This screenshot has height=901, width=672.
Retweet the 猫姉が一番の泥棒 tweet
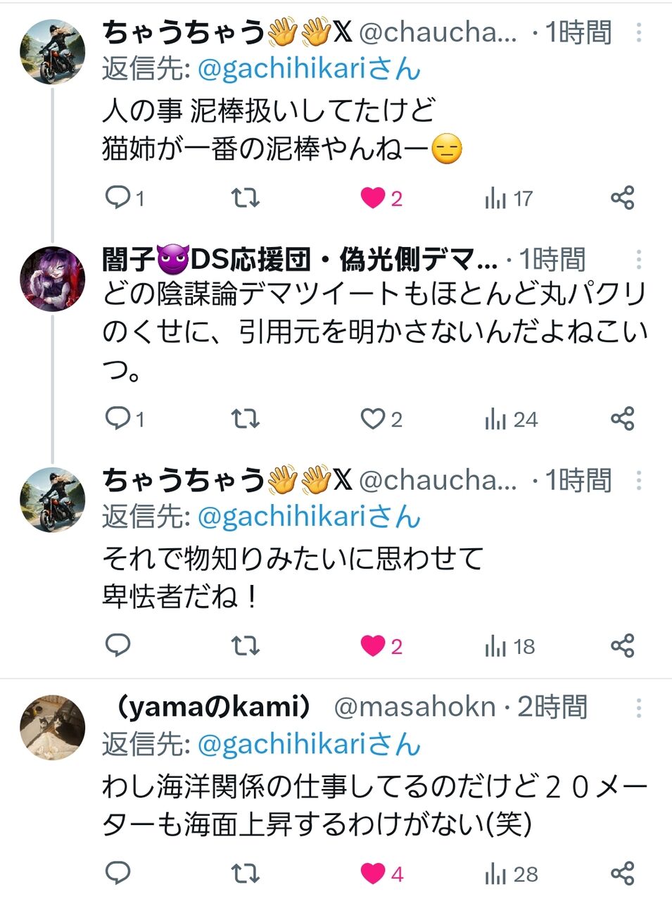(246, 198)
